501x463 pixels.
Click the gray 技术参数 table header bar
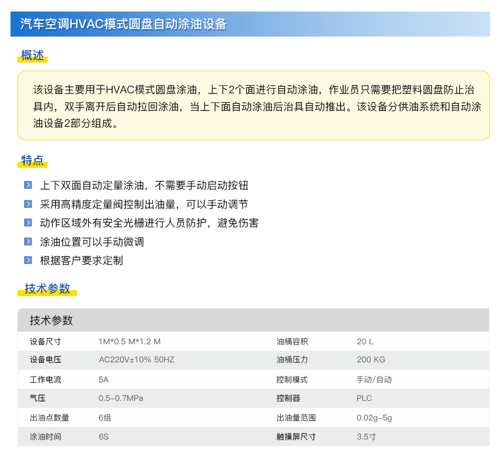click(x=253, y=320)
